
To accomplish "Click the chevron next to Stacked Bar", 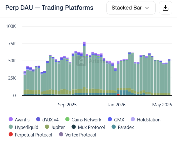I will 147,8.
